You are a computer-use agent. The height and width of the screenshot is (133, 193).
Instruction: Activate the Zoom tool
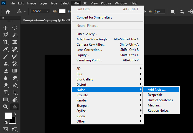(5, 107)
